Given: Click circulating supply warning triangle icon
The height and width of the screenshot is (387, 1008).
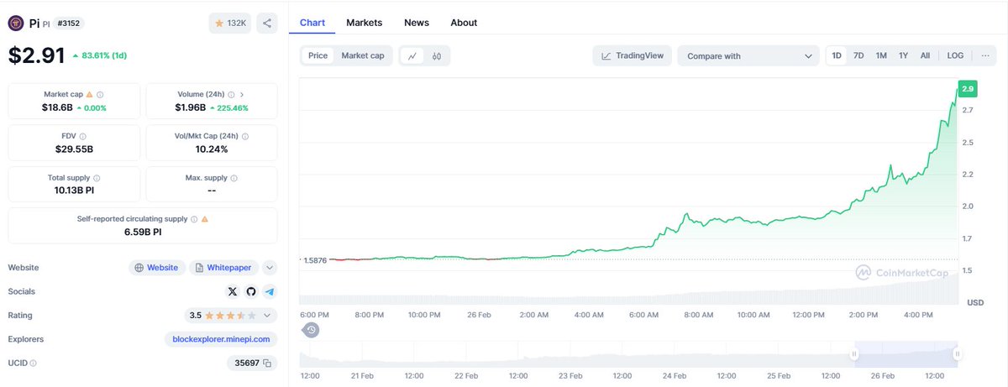Looking at the screenshot, I should 205,218.
